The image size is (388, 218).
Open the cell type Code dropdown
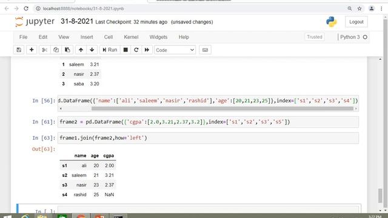175,50
